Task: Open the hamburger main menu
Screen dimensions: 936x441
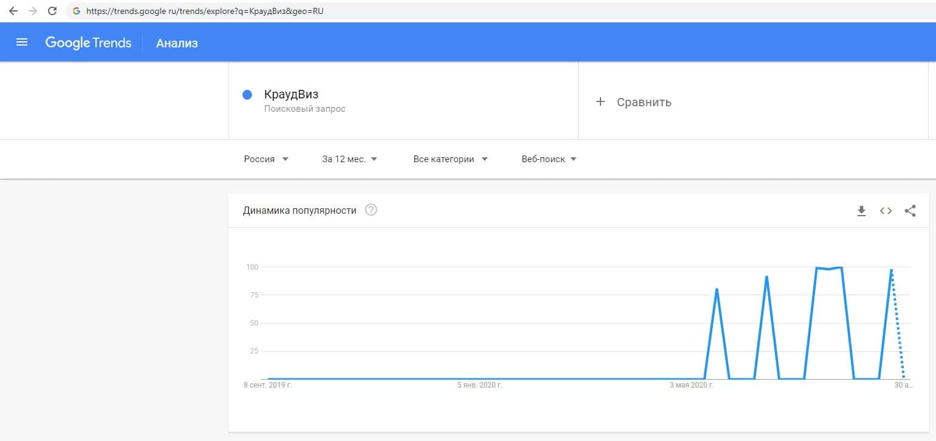Action: coord(22,43)
